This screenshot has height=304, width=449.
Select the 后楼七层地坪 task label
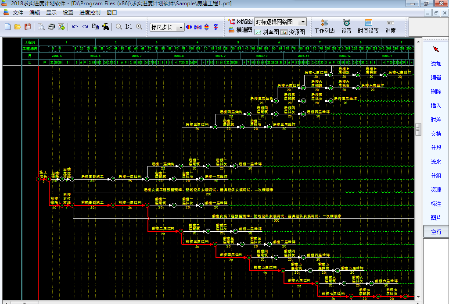[400, 73]
